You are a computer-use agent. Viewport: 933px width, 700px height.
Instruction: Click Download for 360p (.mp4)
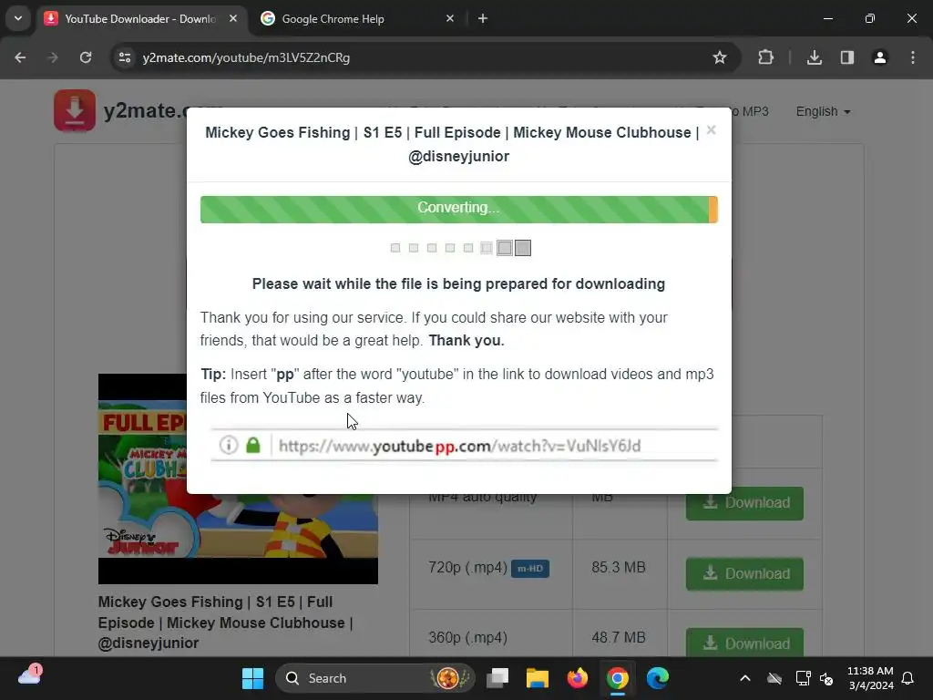pos(744,643)
